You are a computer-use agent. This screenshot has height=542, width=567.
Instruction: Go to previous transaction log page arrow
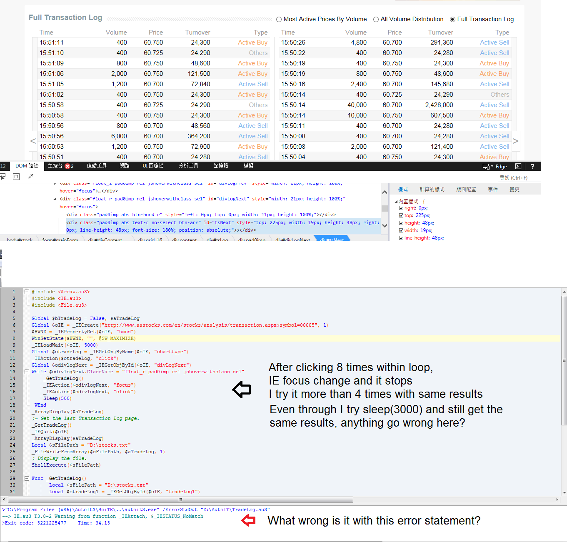tap(33, 141)
